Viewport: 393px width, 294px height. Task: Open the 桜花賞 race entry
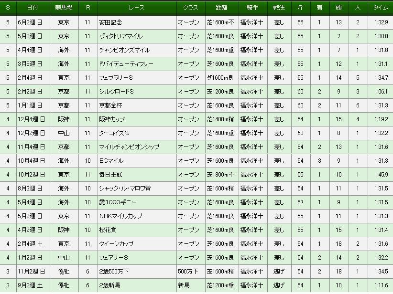tap(108, 230)
